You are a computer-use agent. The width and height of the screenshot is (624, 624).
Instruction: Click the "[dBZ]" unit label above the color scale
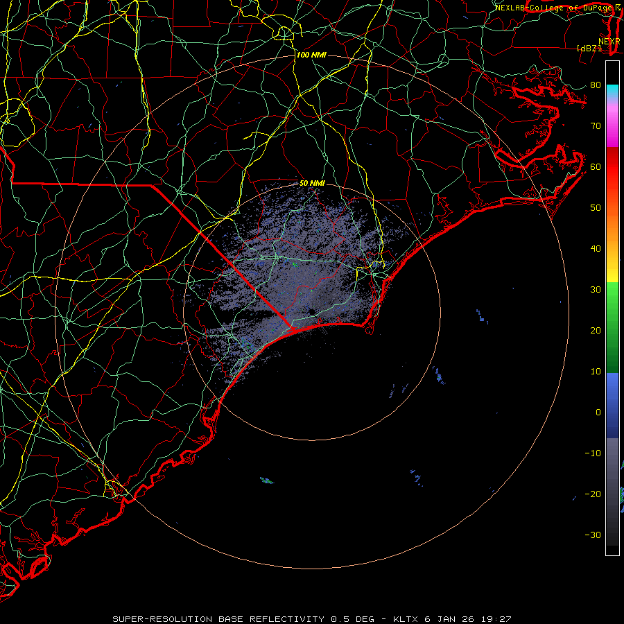click(589, 48)
